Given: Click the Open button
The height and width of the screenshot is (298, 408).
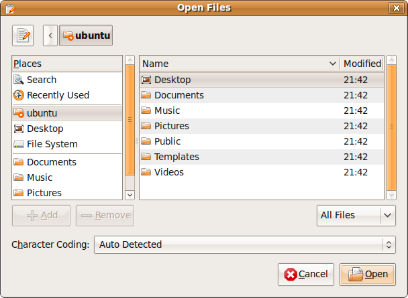Looking at the screenshot, I should 368,274.
